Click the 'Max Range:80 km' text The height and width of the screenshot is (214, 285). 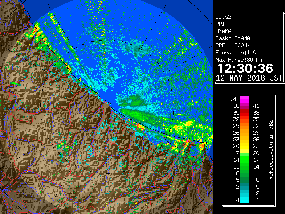point(239,60)
